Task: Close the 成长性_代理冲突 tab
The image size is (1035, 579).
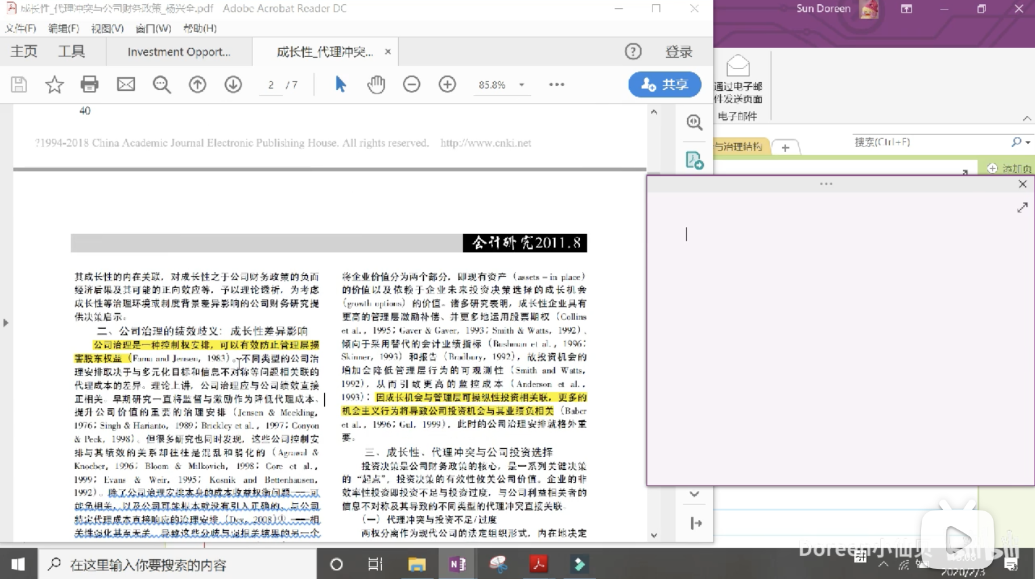Action: point(387,52)
